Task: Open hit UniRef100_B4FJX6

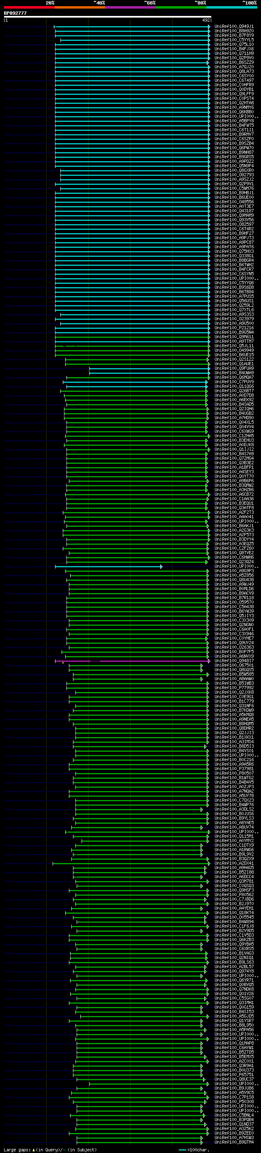Action: 234,49
